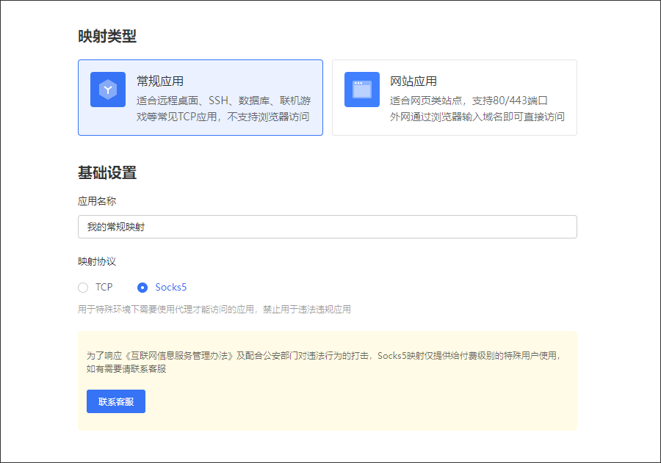
Task: Click the 映射协议 field label
Action: pos(97,261)
